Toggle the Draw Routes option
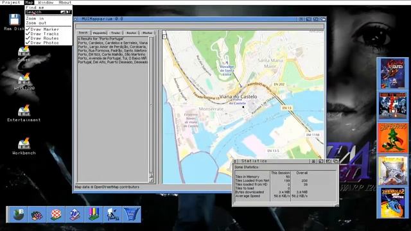Image resolution: width=411 pixels, height=231 pixels. [49, 38]
